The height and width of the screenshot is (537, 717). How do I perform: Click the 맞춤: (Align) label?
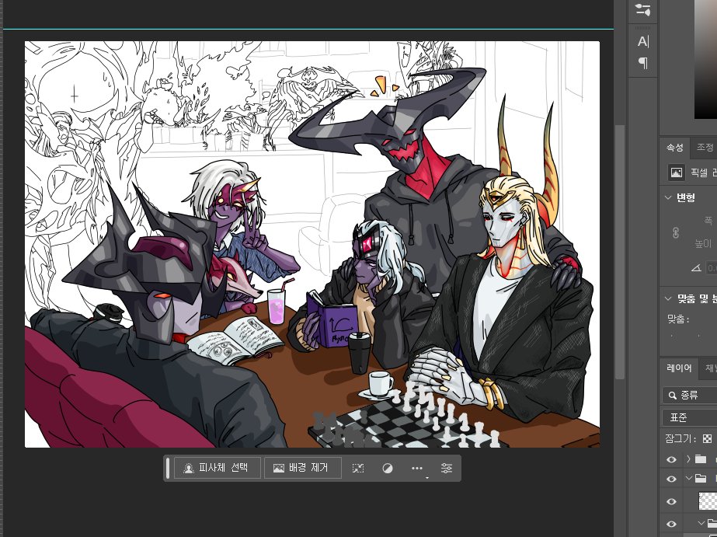tap(678, 319)
